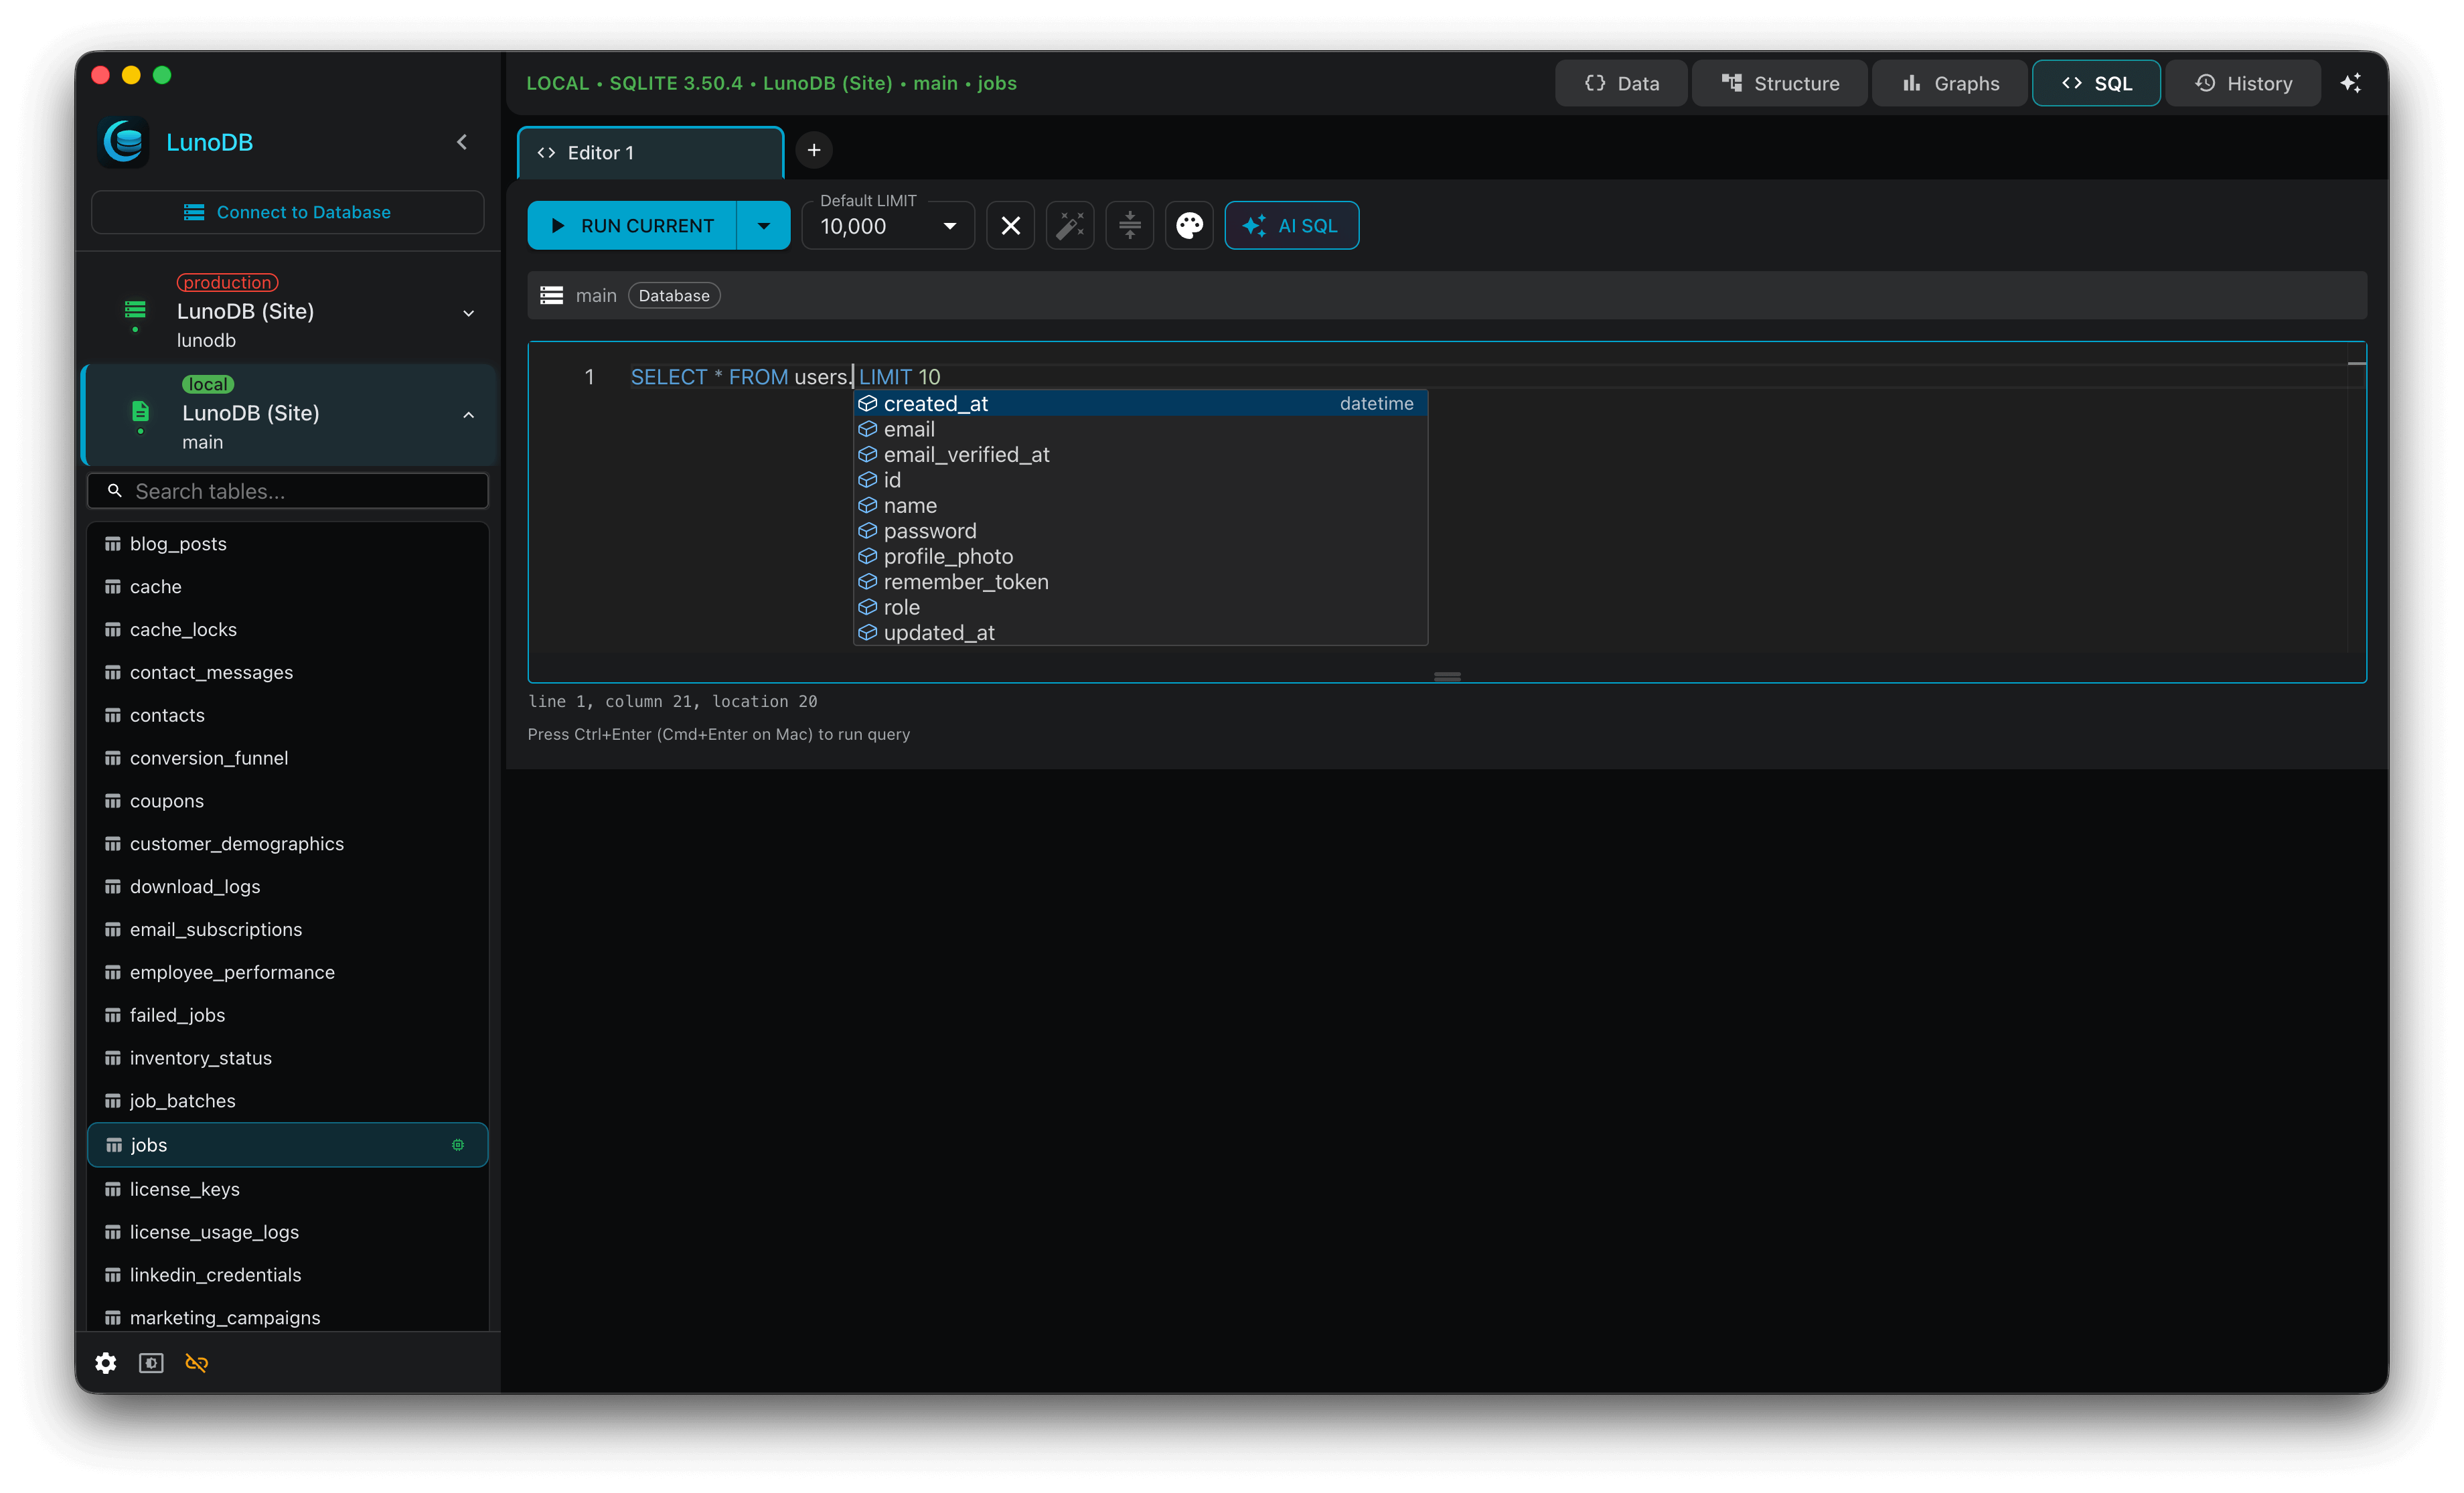Open the theme palette picker

coord(1189,225)
